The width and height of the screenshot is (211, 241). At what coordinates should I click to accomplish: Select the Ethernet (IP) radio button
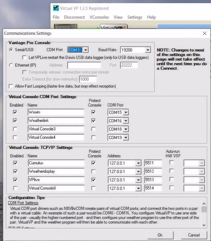11,65
